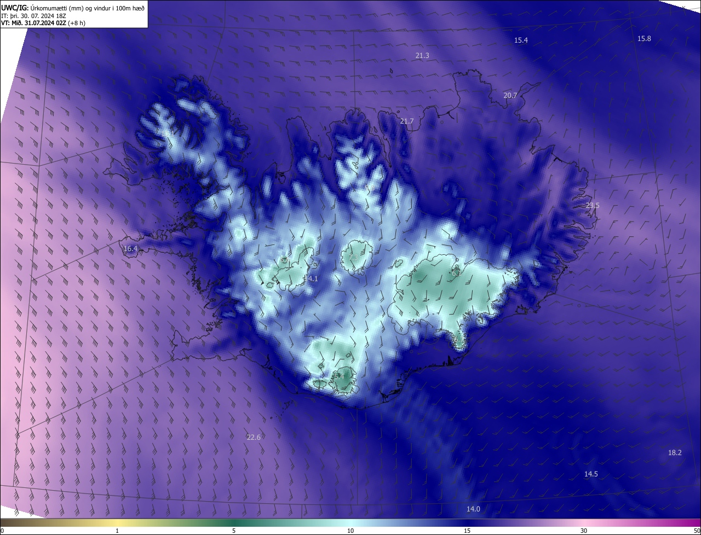701x535 pixels.
Task: Click the 14.1 value on the map
Action: (x=311, y=278)
